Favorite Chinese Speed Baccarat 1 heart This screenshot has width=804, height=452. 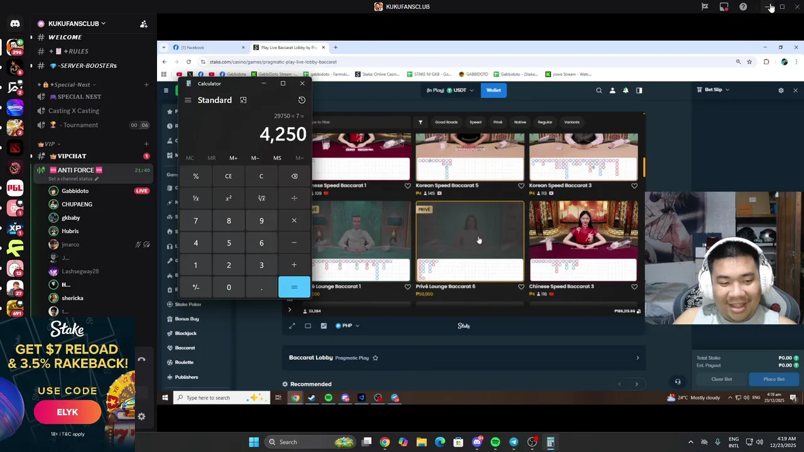pyautogui.click(x=408, y=186)
